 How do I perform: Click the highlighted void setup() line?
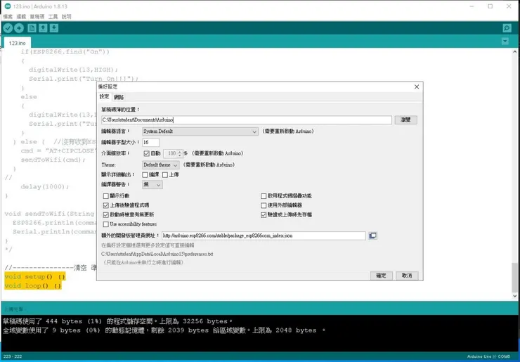(35, 276)
